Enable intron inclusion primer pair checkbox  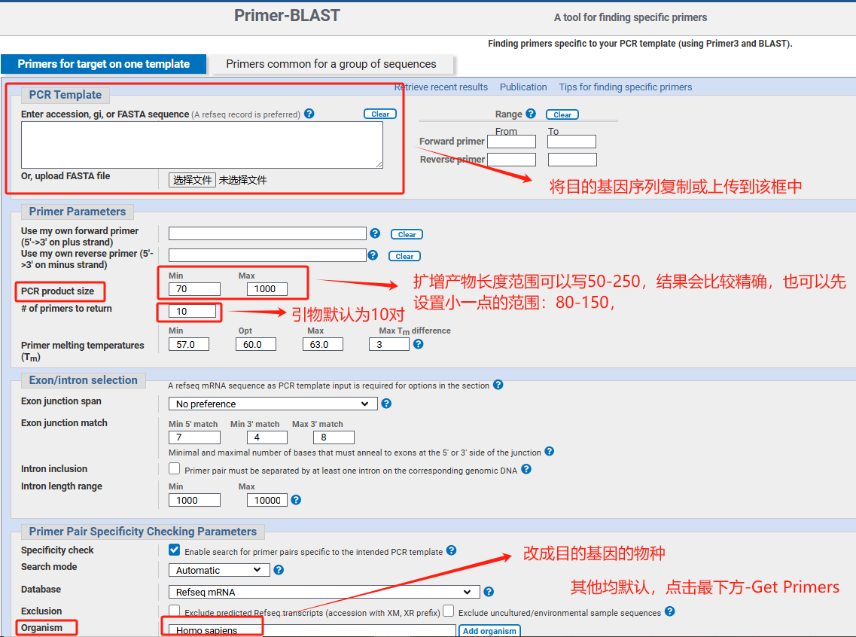pos(174,468)
